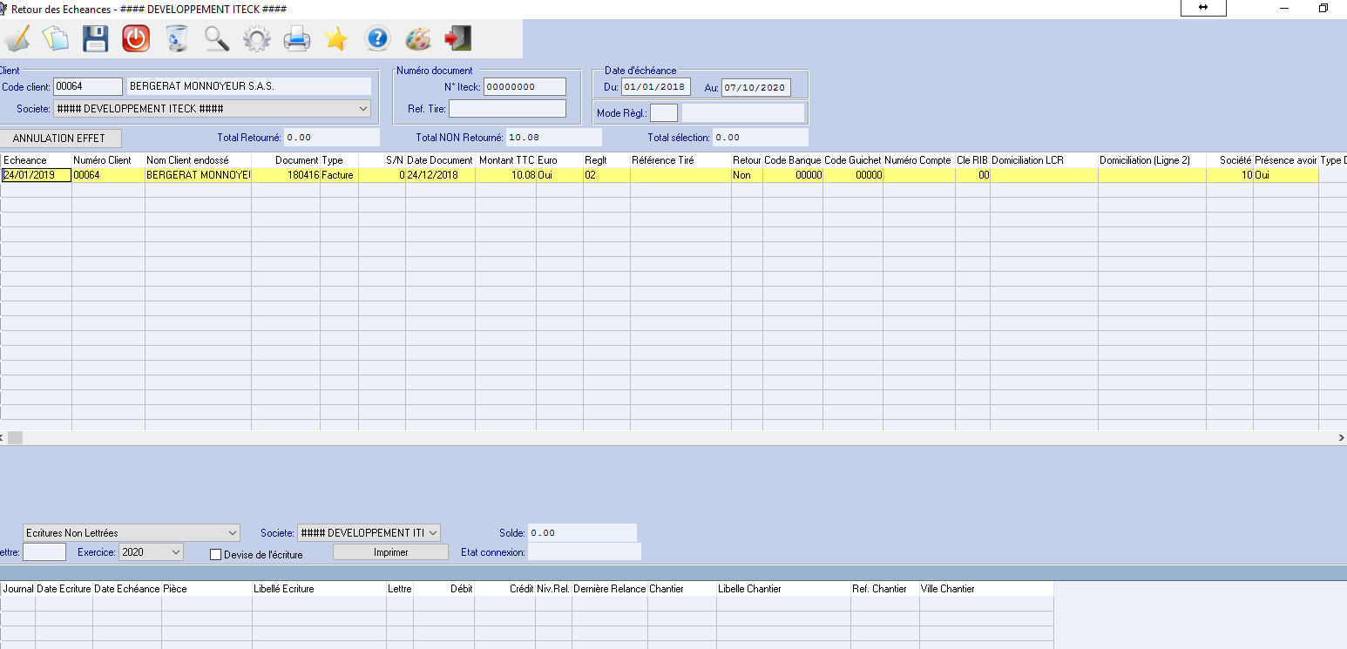Image resolution: width=1347 pixels, height=649 pixels.
Task: Click the Numéro Compte column header
Action: [919, 160]
